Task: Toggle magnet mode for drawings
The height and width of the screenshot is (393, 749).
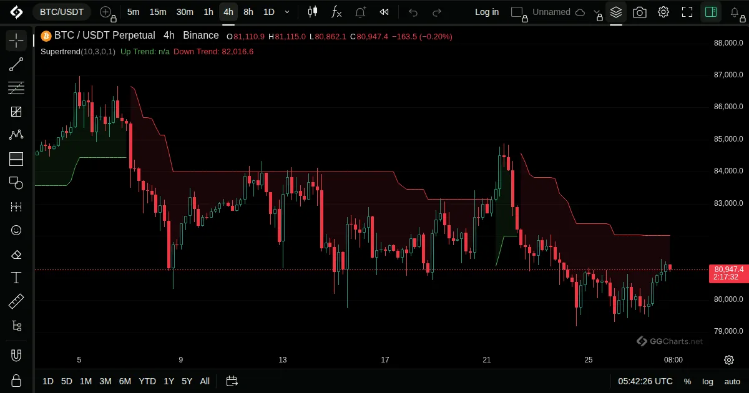Action: 16,356
